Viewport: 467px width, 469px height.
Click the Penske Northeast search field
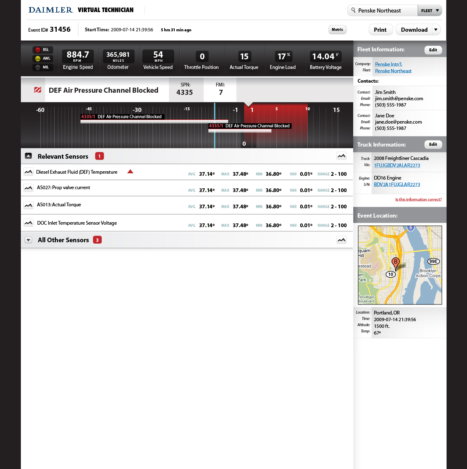point(382,10)
